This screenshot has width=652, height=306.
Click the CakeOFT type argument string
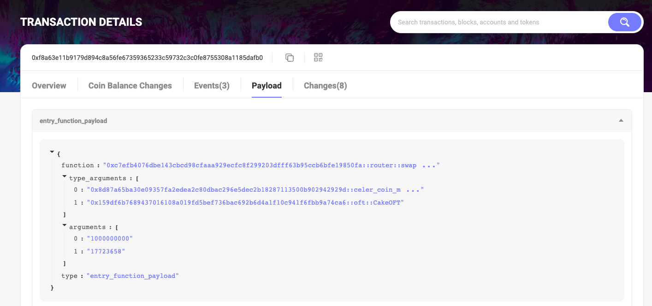point(245,202)
